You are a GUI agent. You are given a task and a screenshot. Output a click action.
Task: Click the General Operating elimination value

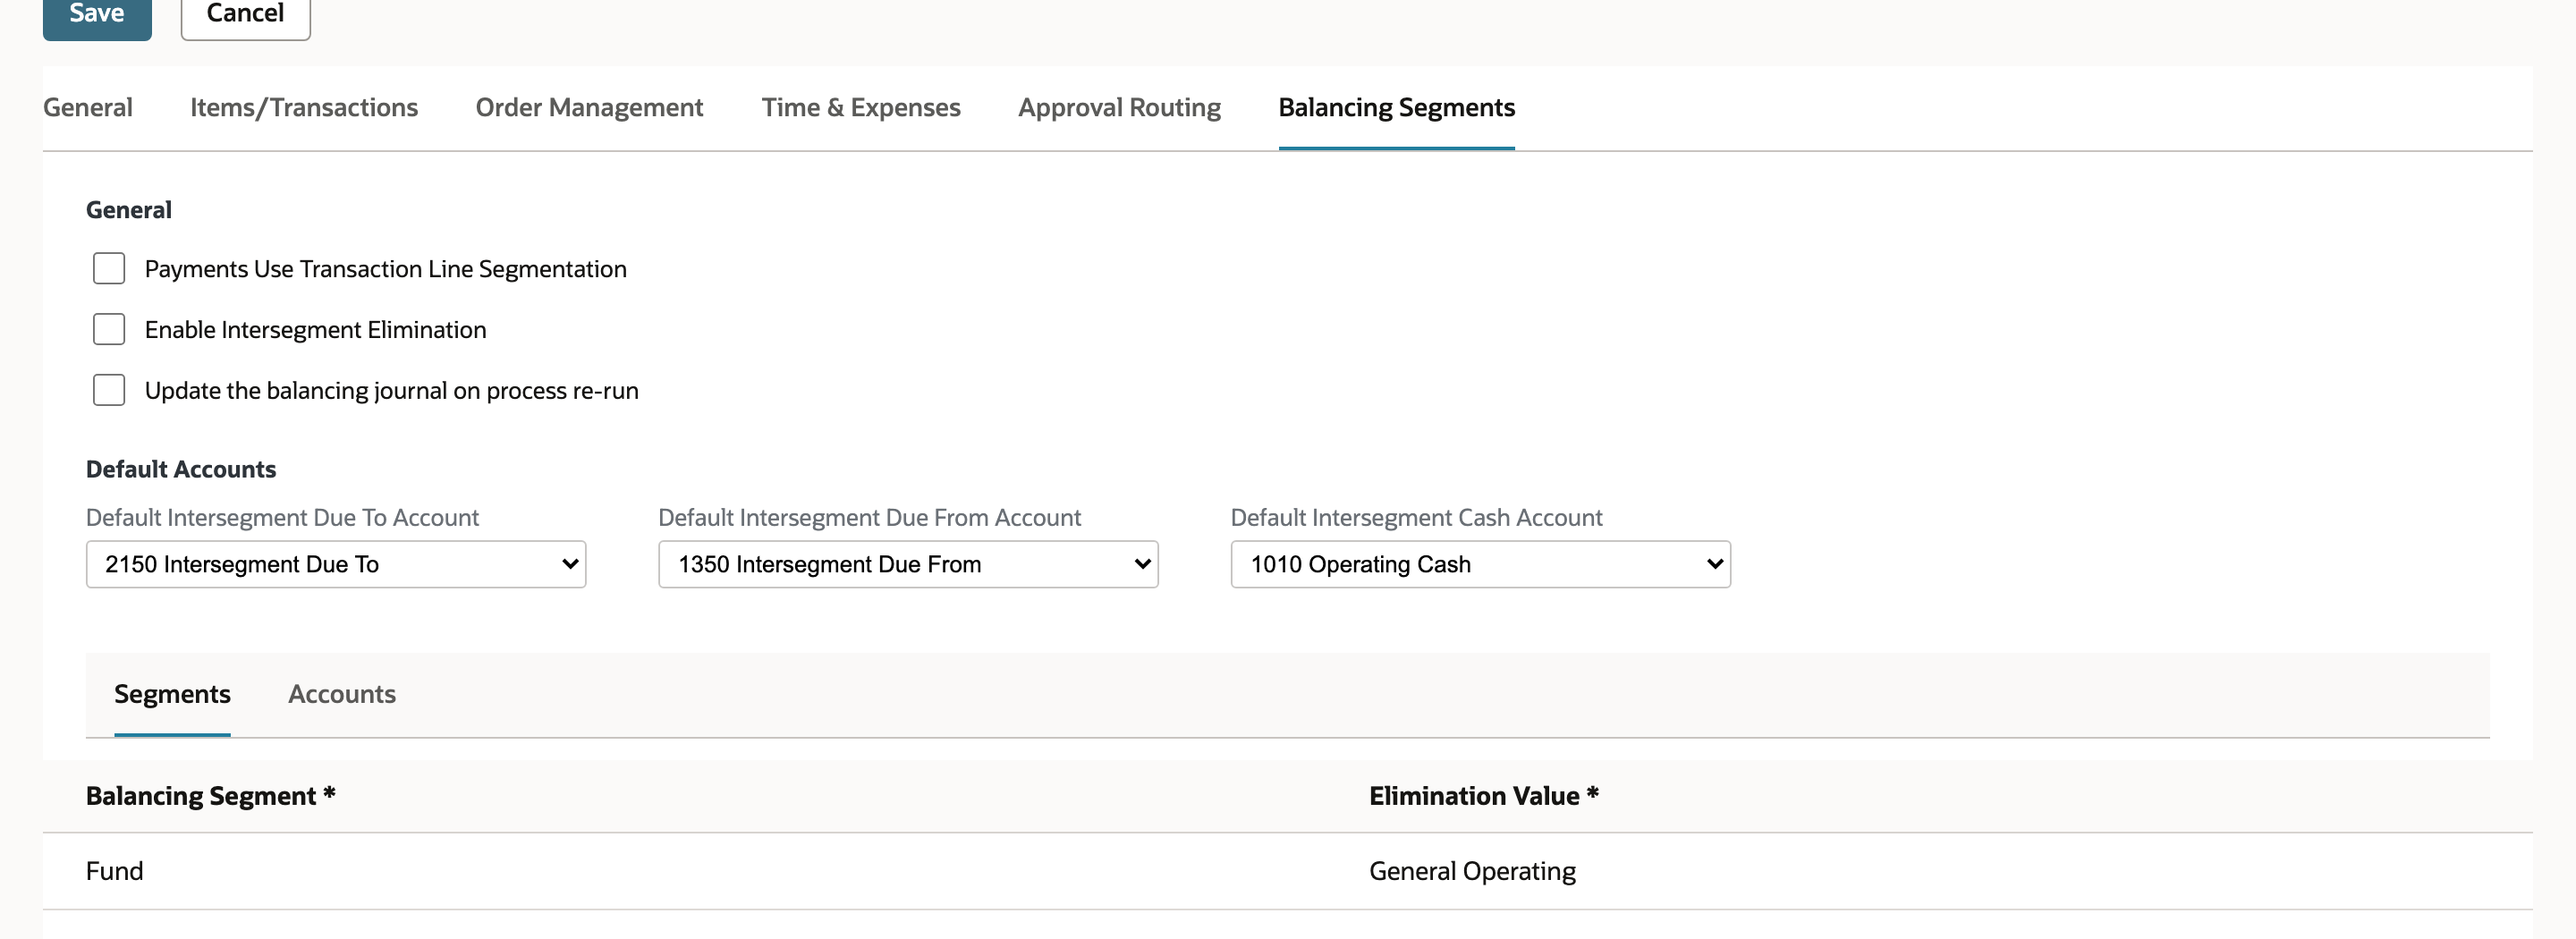[x=1472, y=871]
